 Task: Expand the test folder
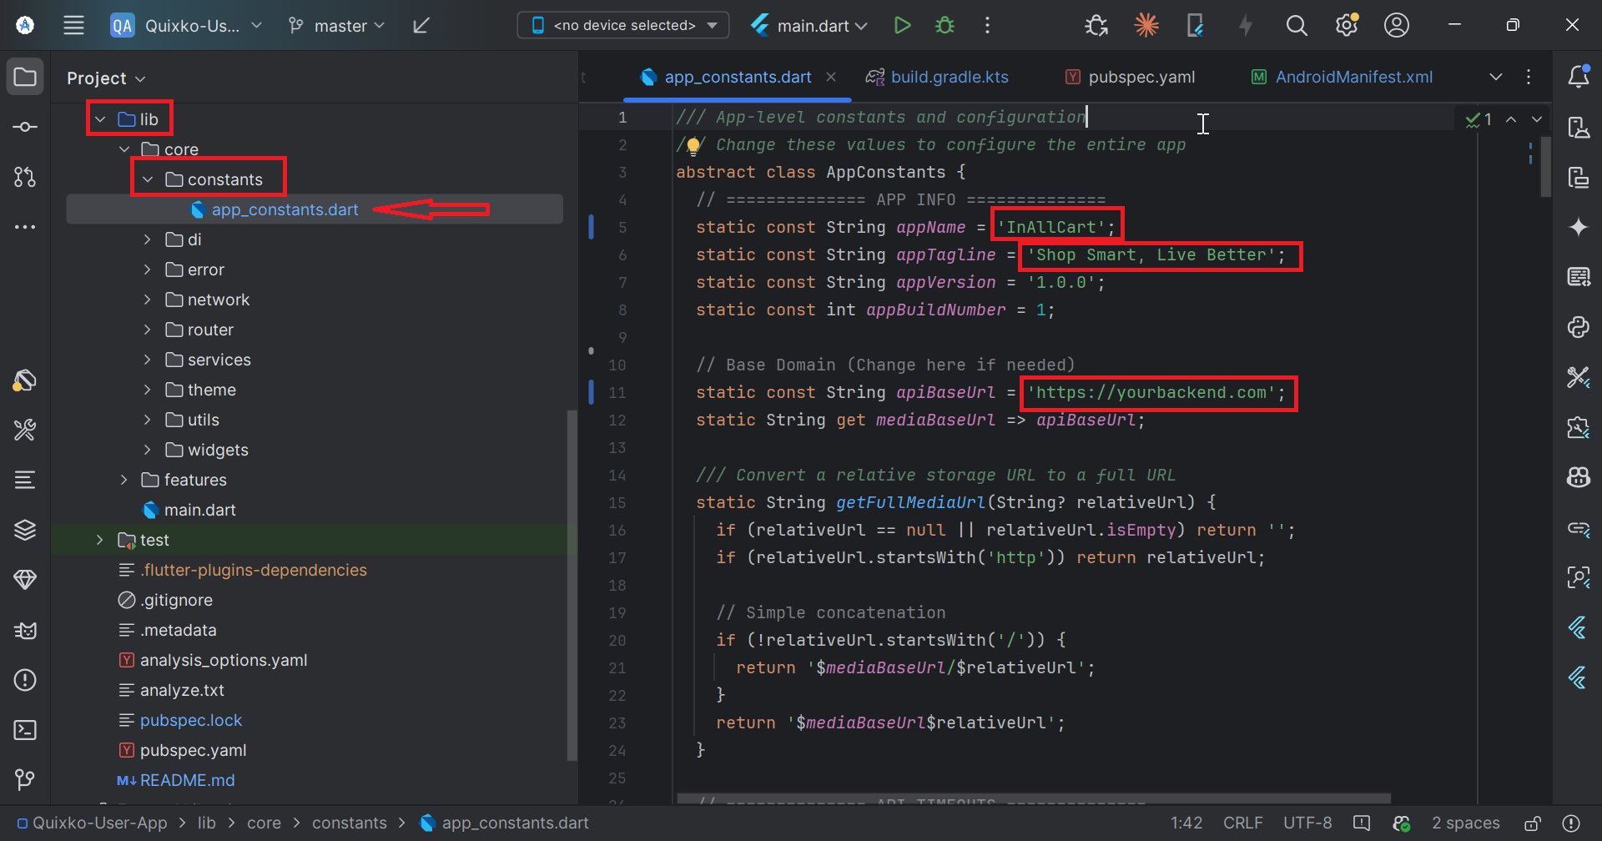[x=100, y=540]
